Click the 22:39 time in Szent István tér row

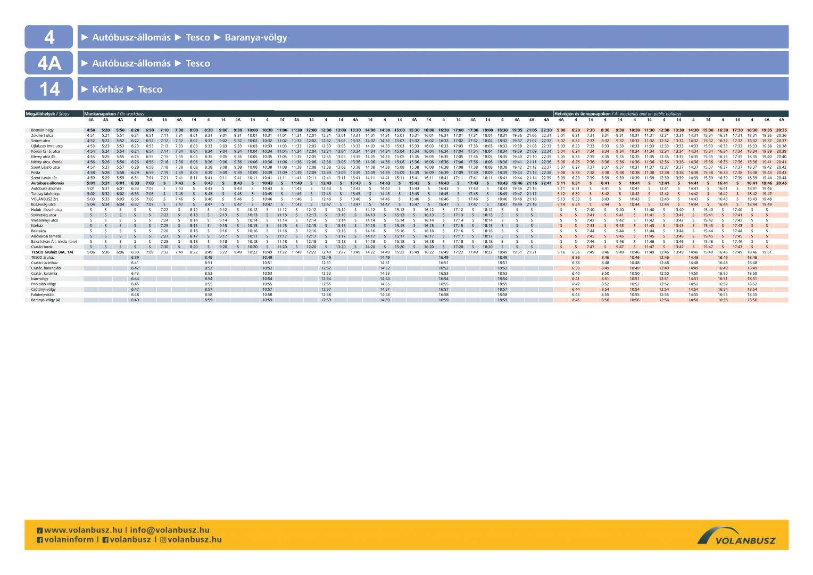pos(546,178)
